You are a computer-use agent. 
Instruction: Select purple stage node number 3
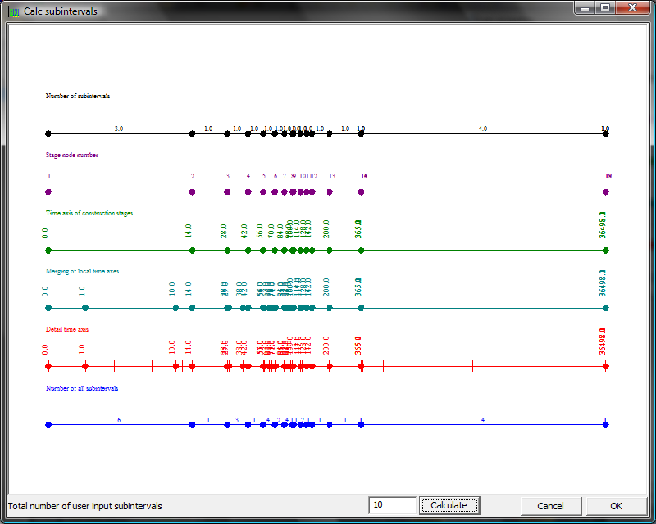(227, 192)
